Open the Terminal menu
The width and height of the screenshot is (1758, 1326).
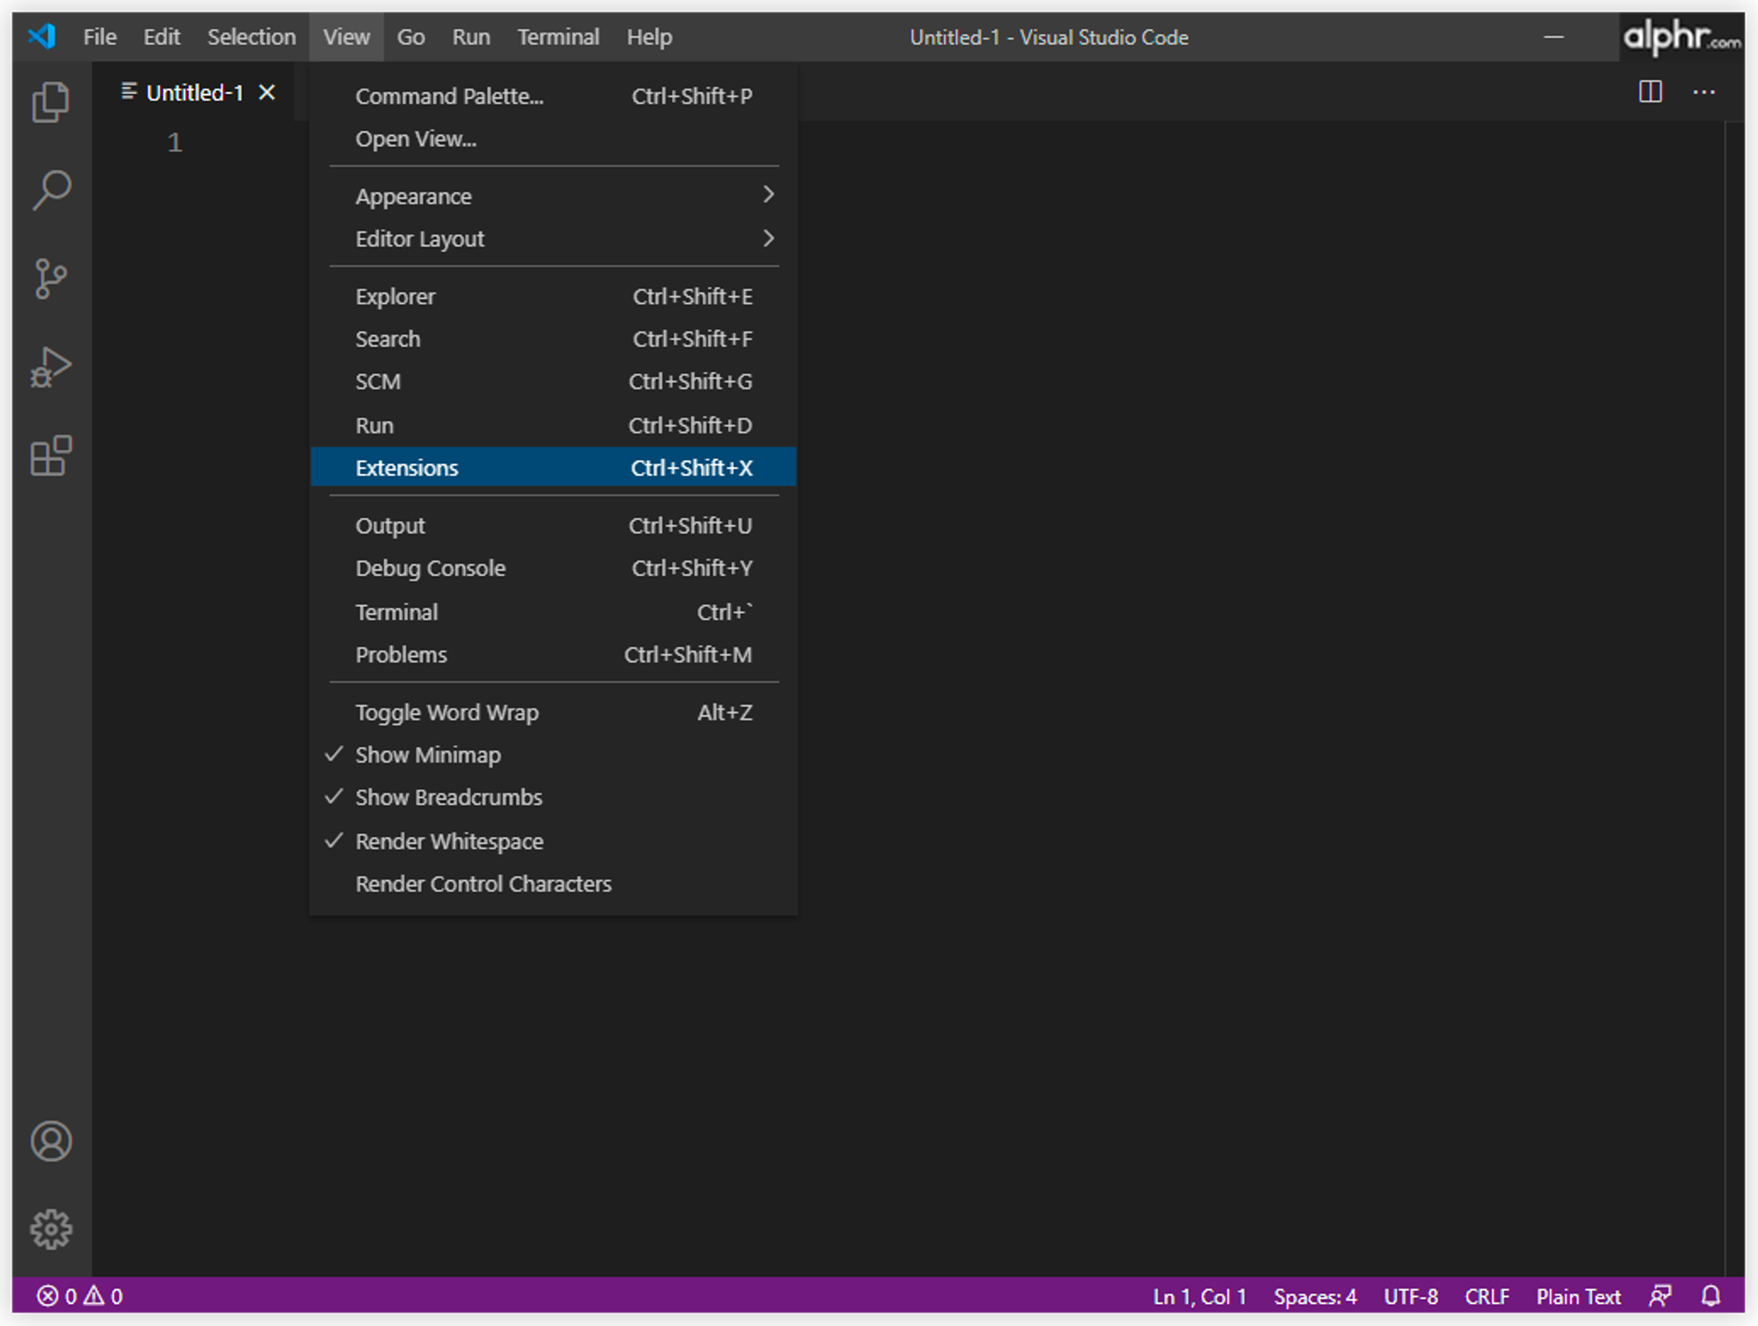[558, 36]
